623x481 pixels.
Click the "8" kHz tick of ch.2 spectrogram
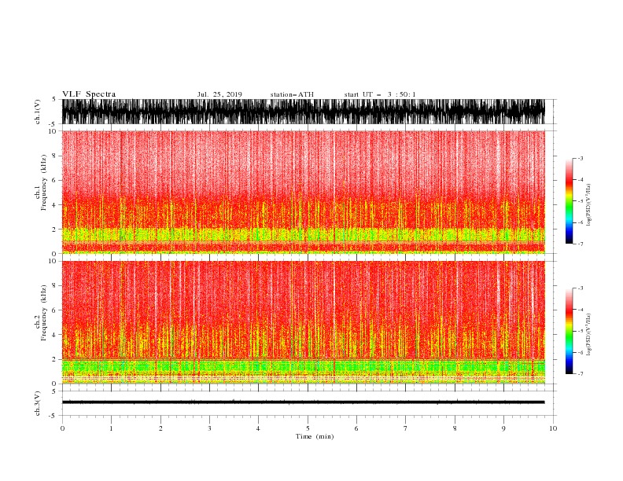pos(55,286)
